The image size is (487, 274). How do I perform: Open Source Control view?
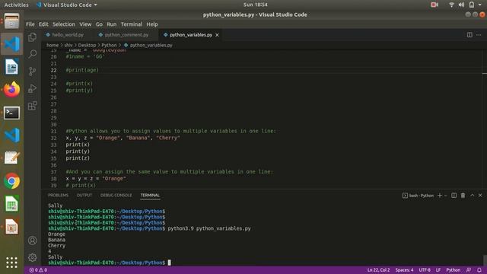click(32, 71)
